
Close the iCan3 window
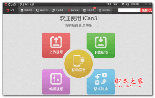point(150,4)
